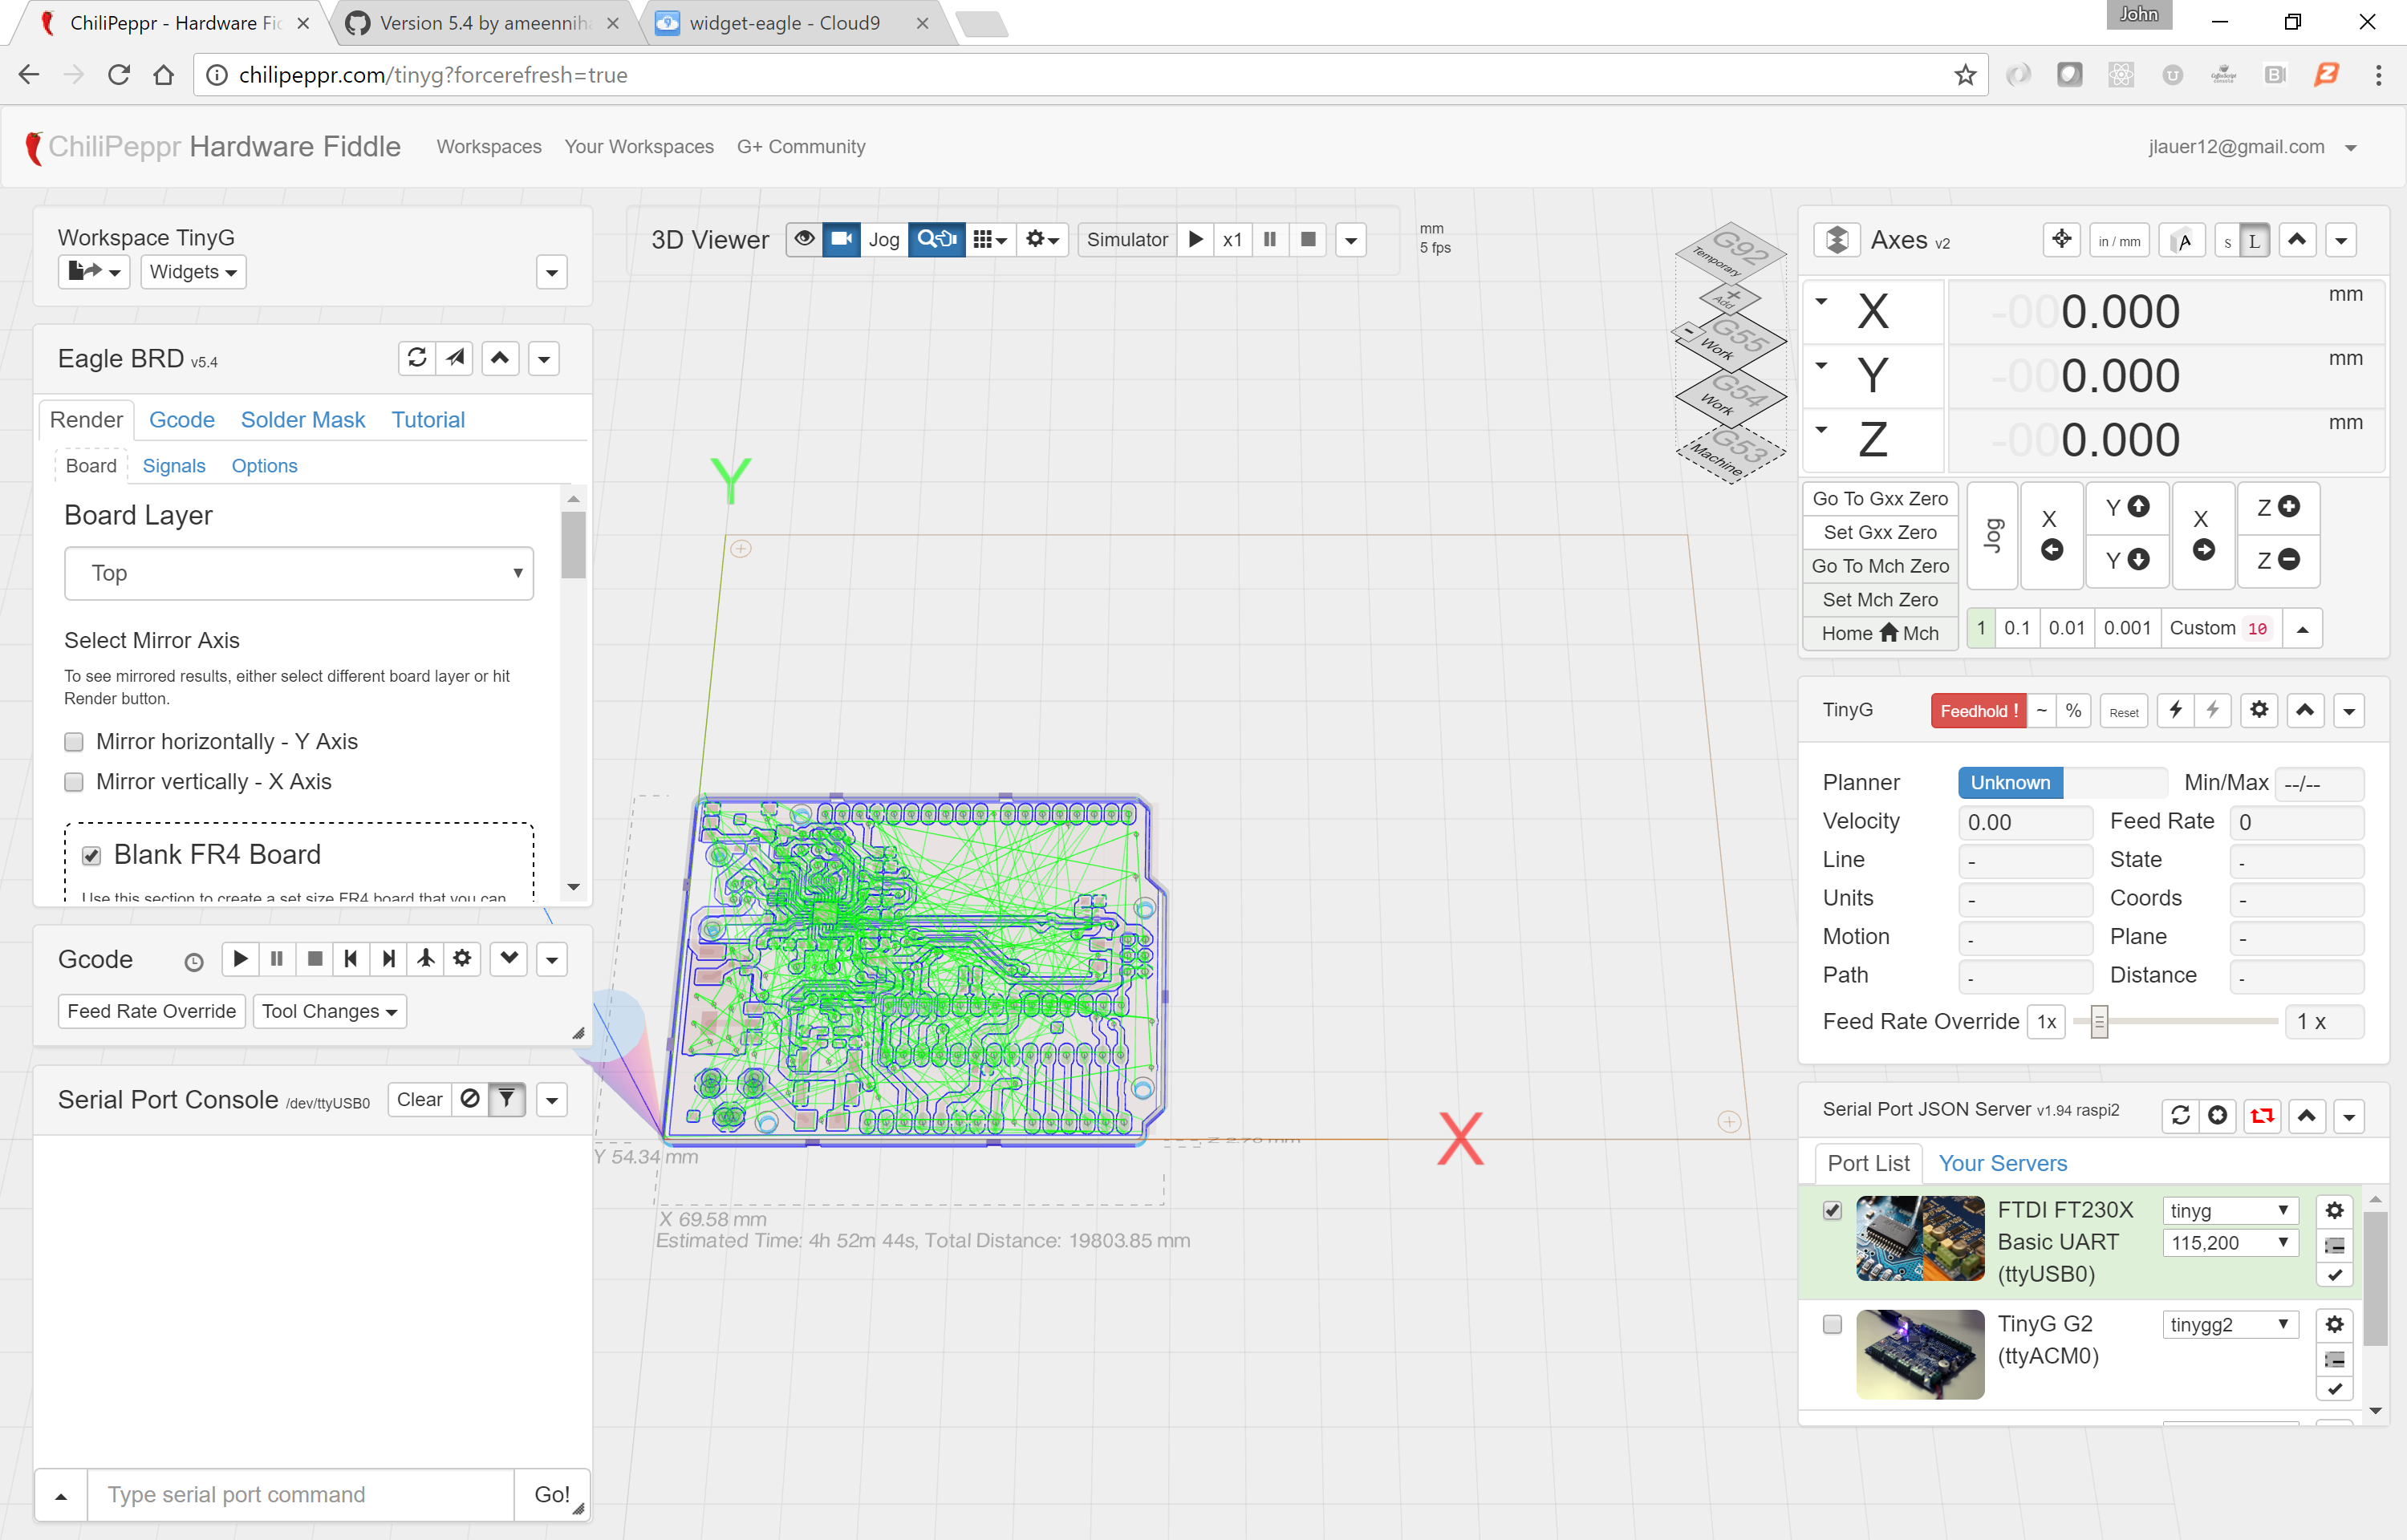The image size is (2407, 1540).
Task: Open the Board Layer Top dropdown
Action: click(x=298, y=573)
